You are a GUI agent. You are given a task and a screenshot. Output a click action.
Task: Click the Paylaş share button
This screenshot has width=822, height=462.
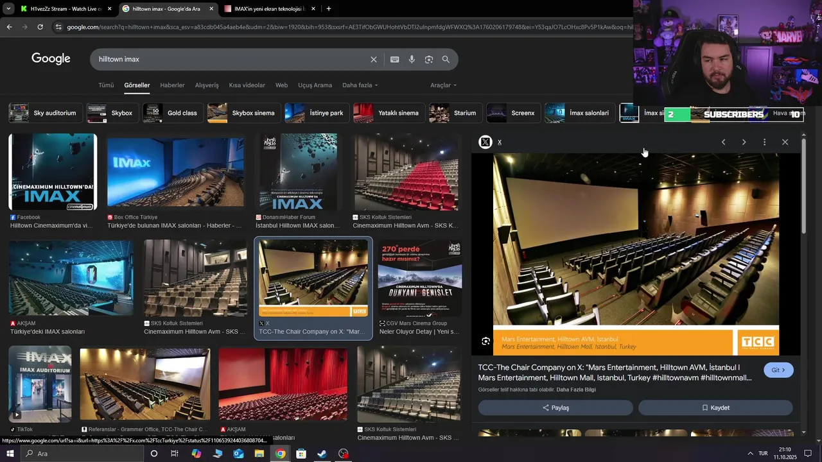pos(555,407)
